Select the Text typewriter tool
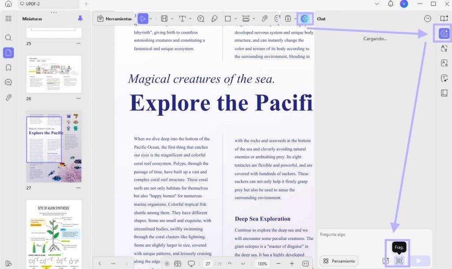The image size is (452, 269). 182,19
